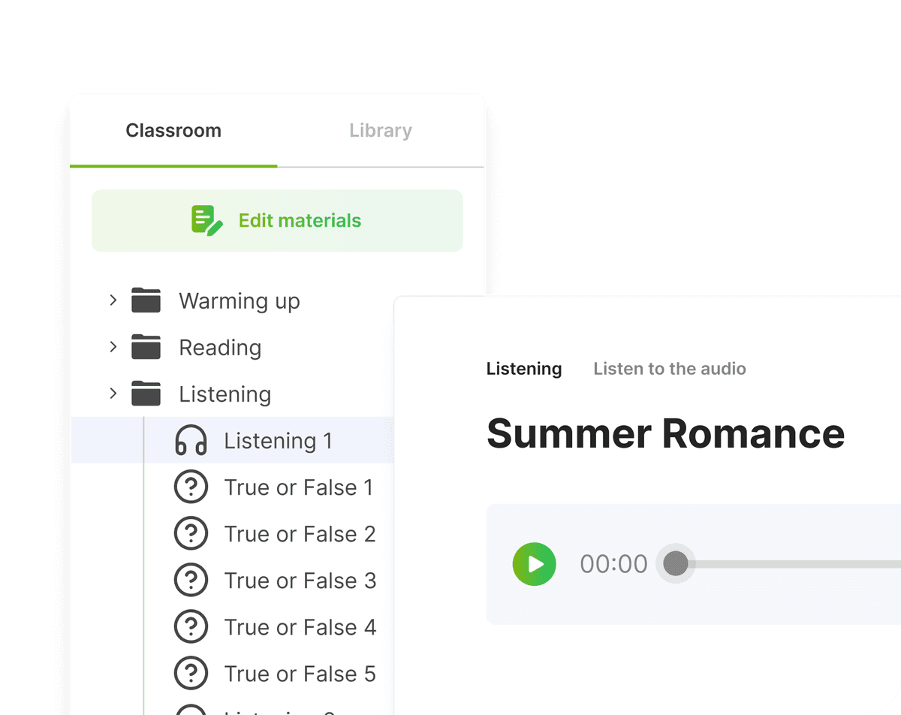Click the question mark icon for True or False 2
Viewport: 901px width, 715px height.
coord(191,534)
